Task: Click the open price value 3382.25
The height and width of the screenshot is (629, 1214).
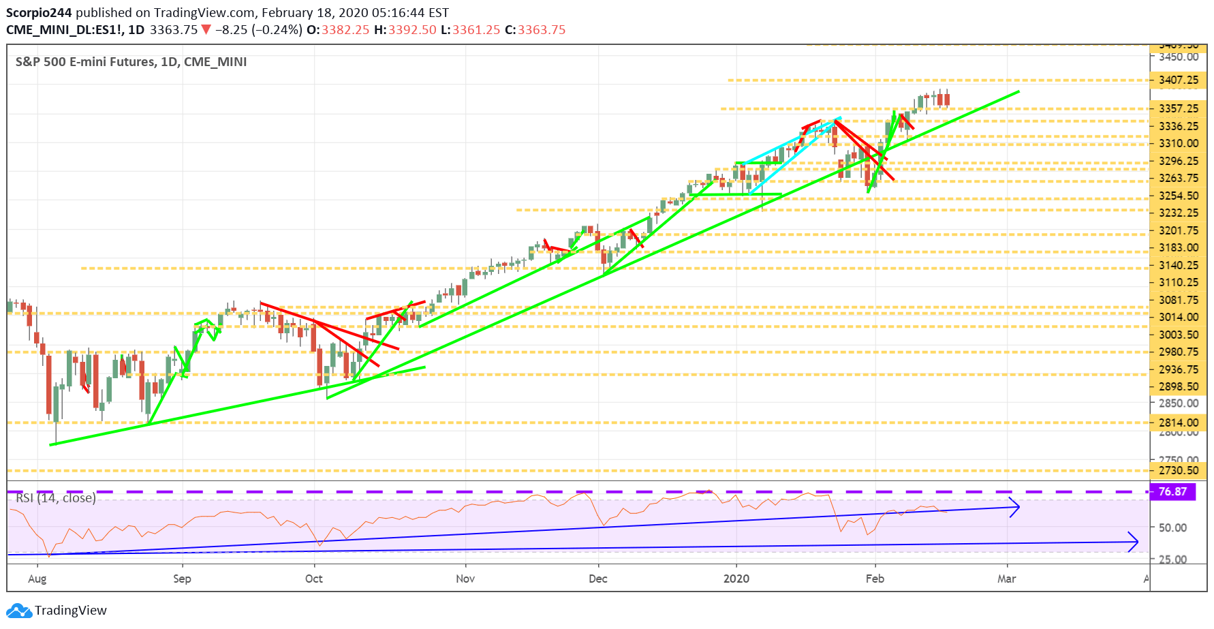Action: (x=345, y=30)
